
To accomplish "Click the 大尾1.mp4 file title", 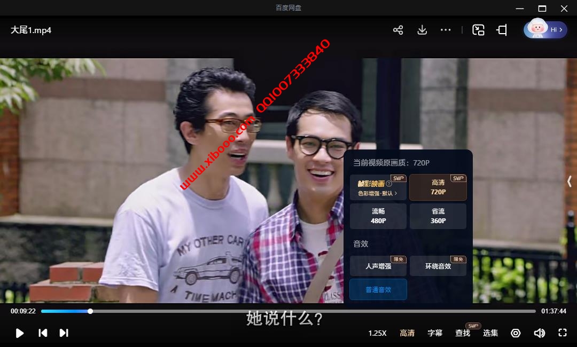I will tap(31, 30).
